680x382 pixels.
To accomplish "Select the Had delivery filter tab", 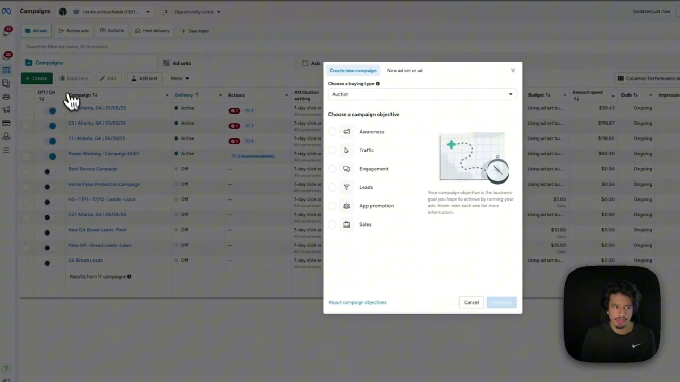I will click(152, 31).
